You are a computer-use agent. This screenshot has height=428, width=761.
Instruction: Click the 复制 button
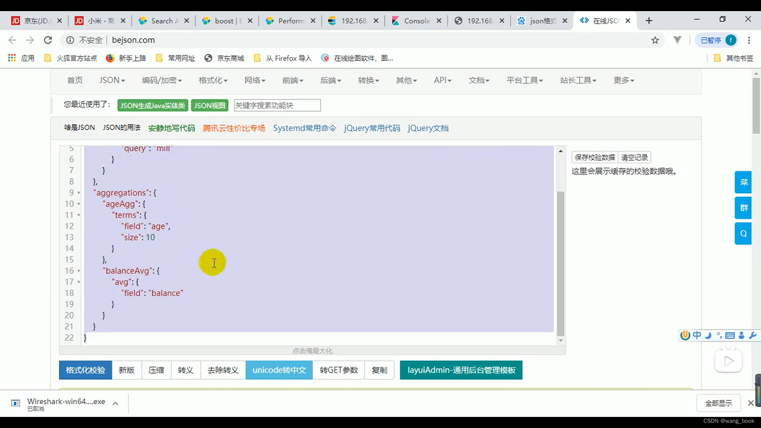pos(379,370)
